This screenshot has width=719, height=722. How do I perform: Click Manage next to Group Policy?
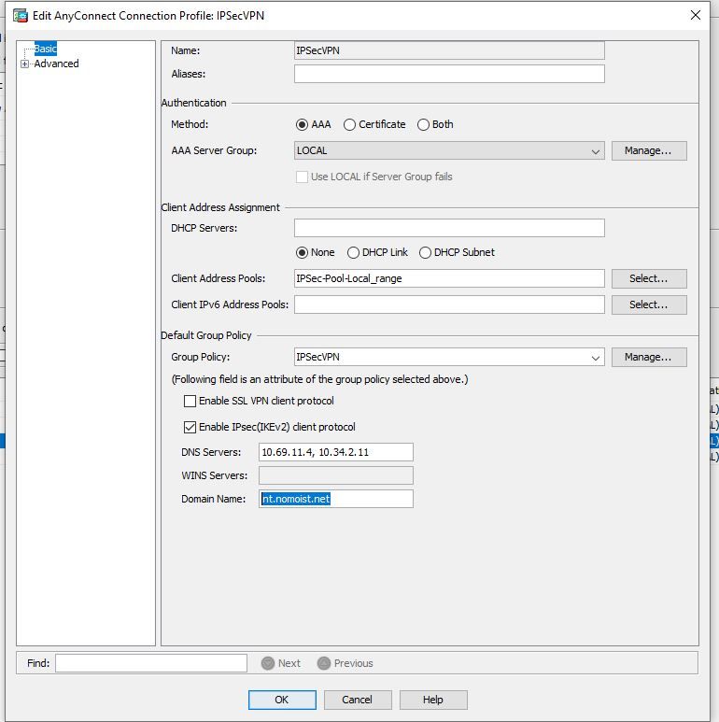point(649,358)
